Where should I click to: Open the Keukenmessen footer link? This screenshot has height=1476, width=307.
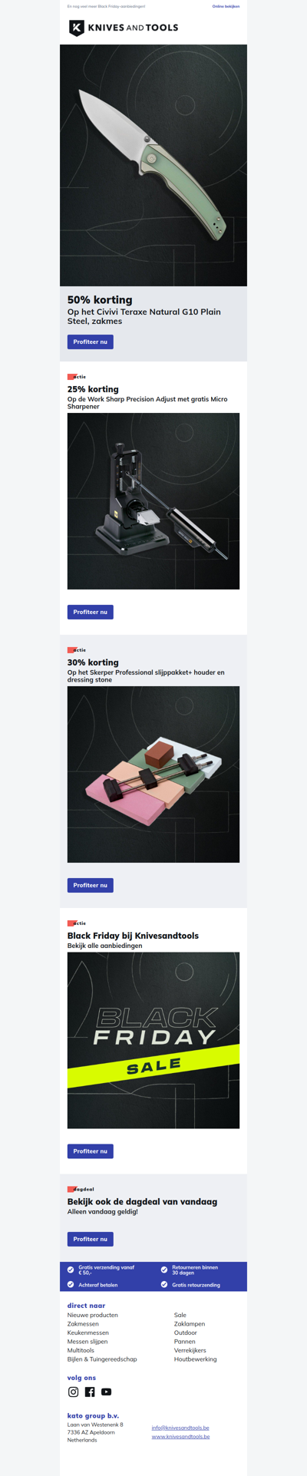click(88, 1332)
